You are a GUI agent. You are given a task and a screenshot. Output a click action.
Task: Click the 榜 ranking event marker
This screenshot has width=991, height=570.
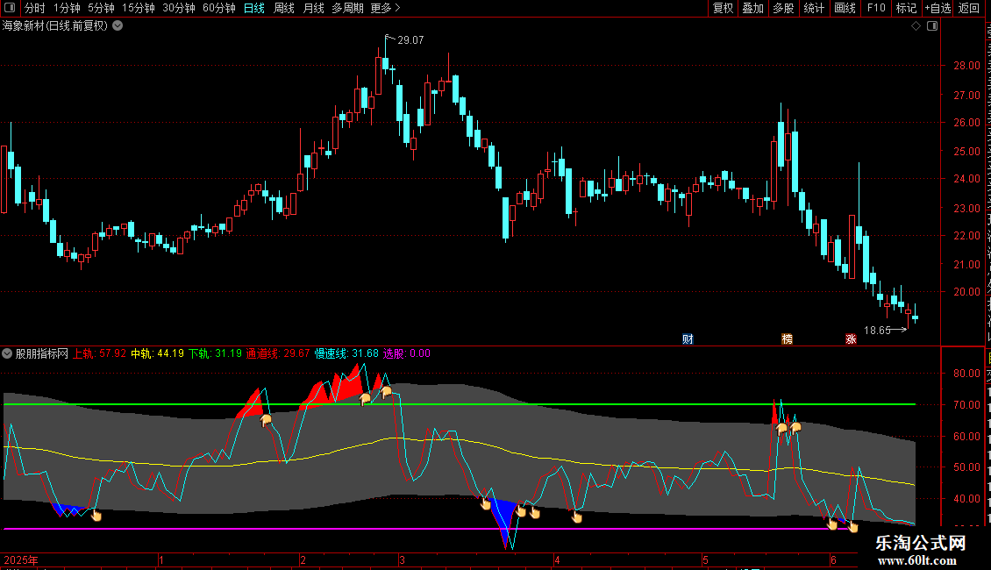click(x=787, y=339)
